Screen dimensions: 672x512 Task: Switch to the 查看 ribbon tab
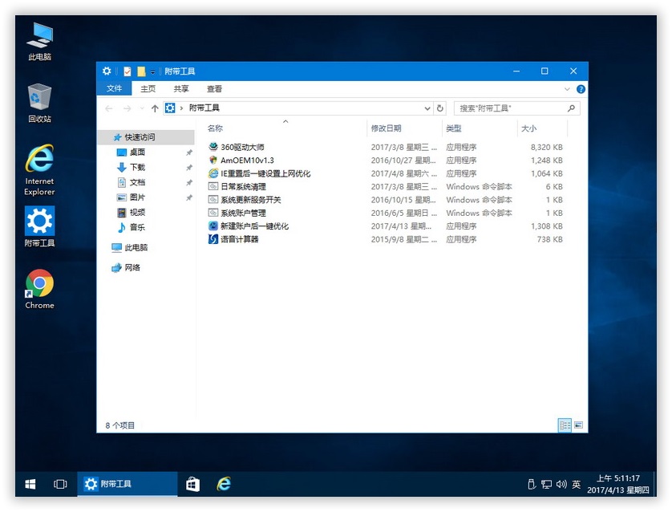214,89
